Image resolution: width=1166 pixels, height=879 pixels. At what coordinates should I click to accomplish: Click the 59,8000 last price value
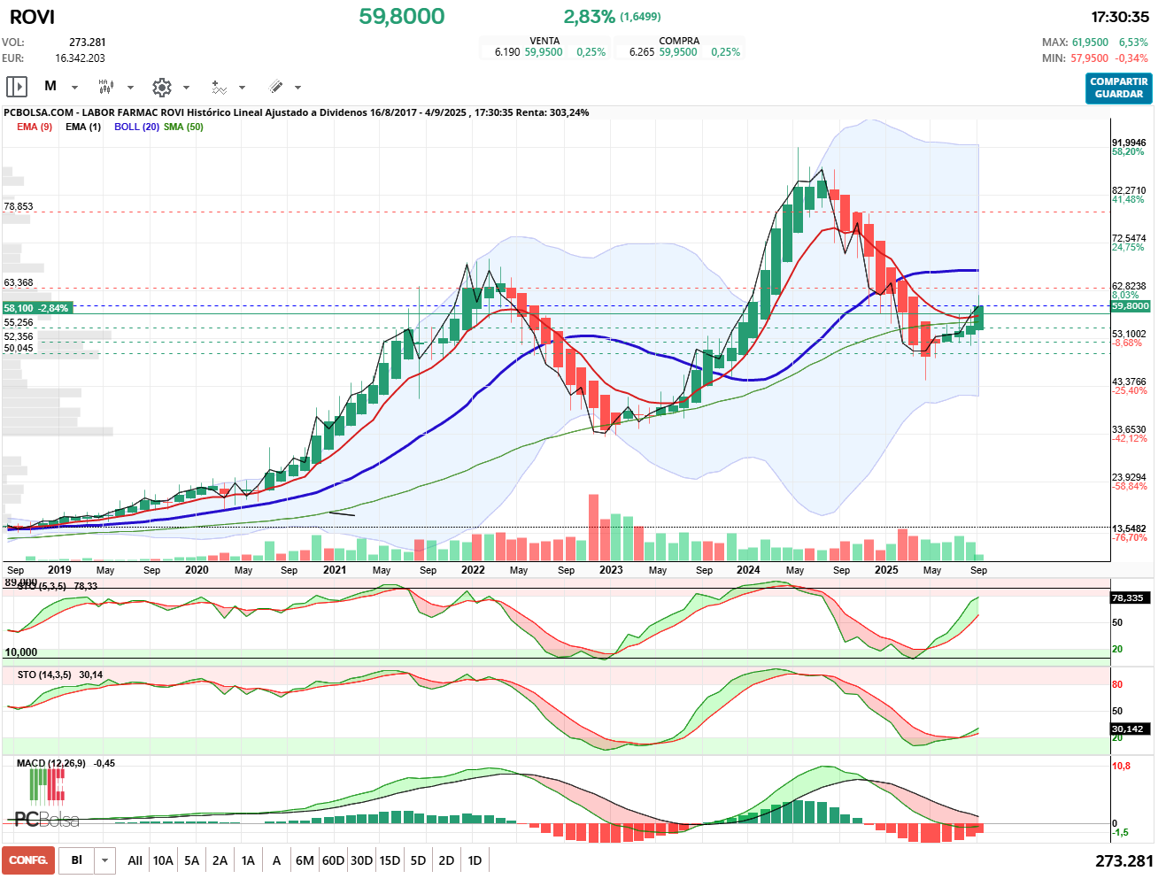[402, 16]
